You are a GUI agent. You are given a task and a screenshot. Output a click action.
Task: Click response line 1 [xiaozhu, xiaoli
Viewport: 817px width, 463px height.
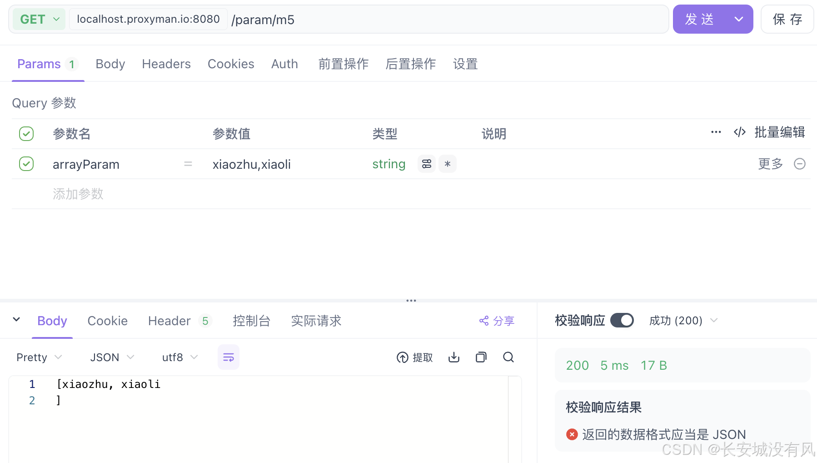108,384
